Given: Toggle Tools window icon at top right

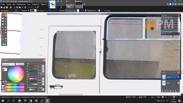Looking at the screenshot, I should click(168, 4).
